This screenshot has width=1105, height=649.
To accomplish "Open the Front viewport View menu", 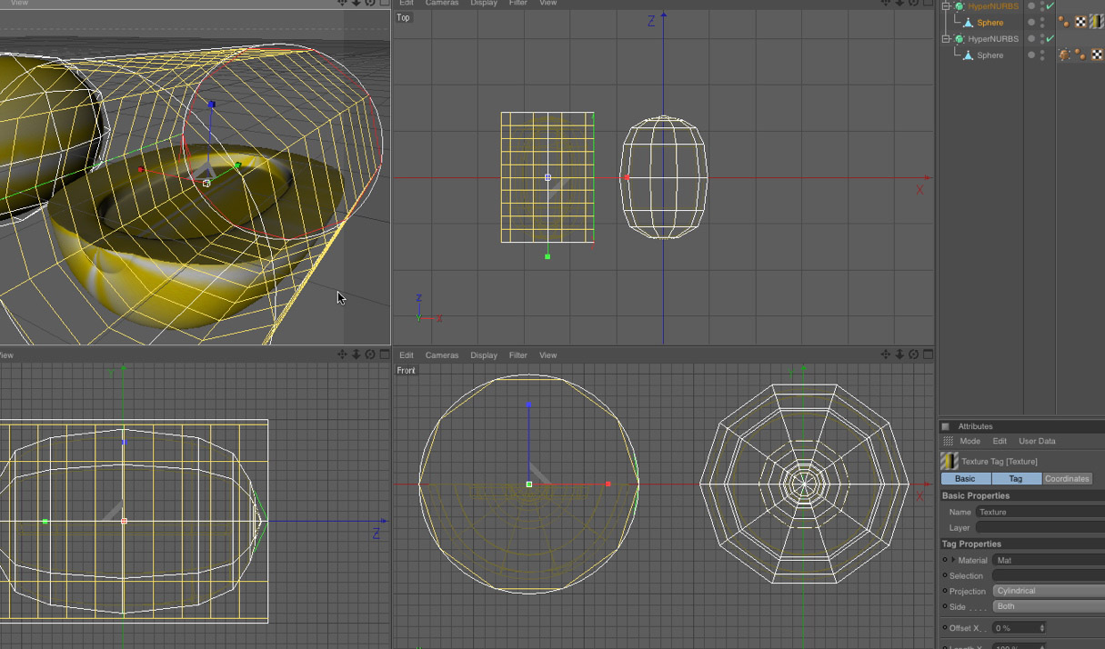I will pyautogui.click(x=548, y=355).
